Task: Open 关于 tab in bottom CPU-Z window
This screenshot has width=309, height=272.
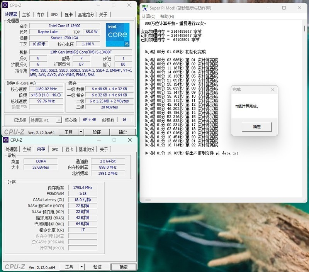Action: 104,149
